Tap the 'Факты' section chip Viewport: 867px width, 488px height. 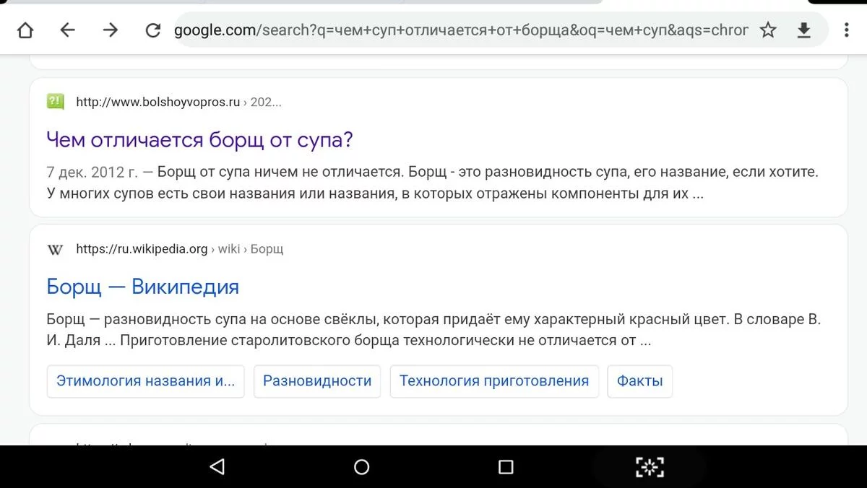pos(639,381)
